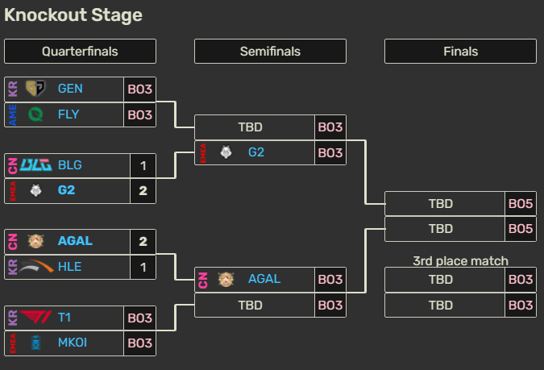
Task: Click the BO5 label in finals top row
Action: coord(521,204)
